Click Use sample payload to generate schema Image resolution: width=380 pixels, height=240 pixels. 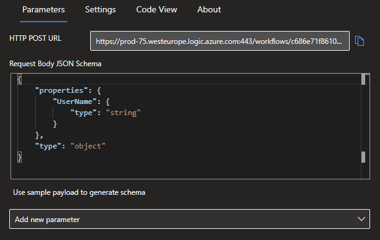79,192
